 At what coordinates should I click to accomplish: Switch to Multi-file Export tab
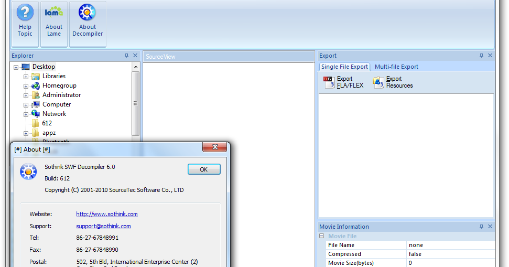(396, 67)
